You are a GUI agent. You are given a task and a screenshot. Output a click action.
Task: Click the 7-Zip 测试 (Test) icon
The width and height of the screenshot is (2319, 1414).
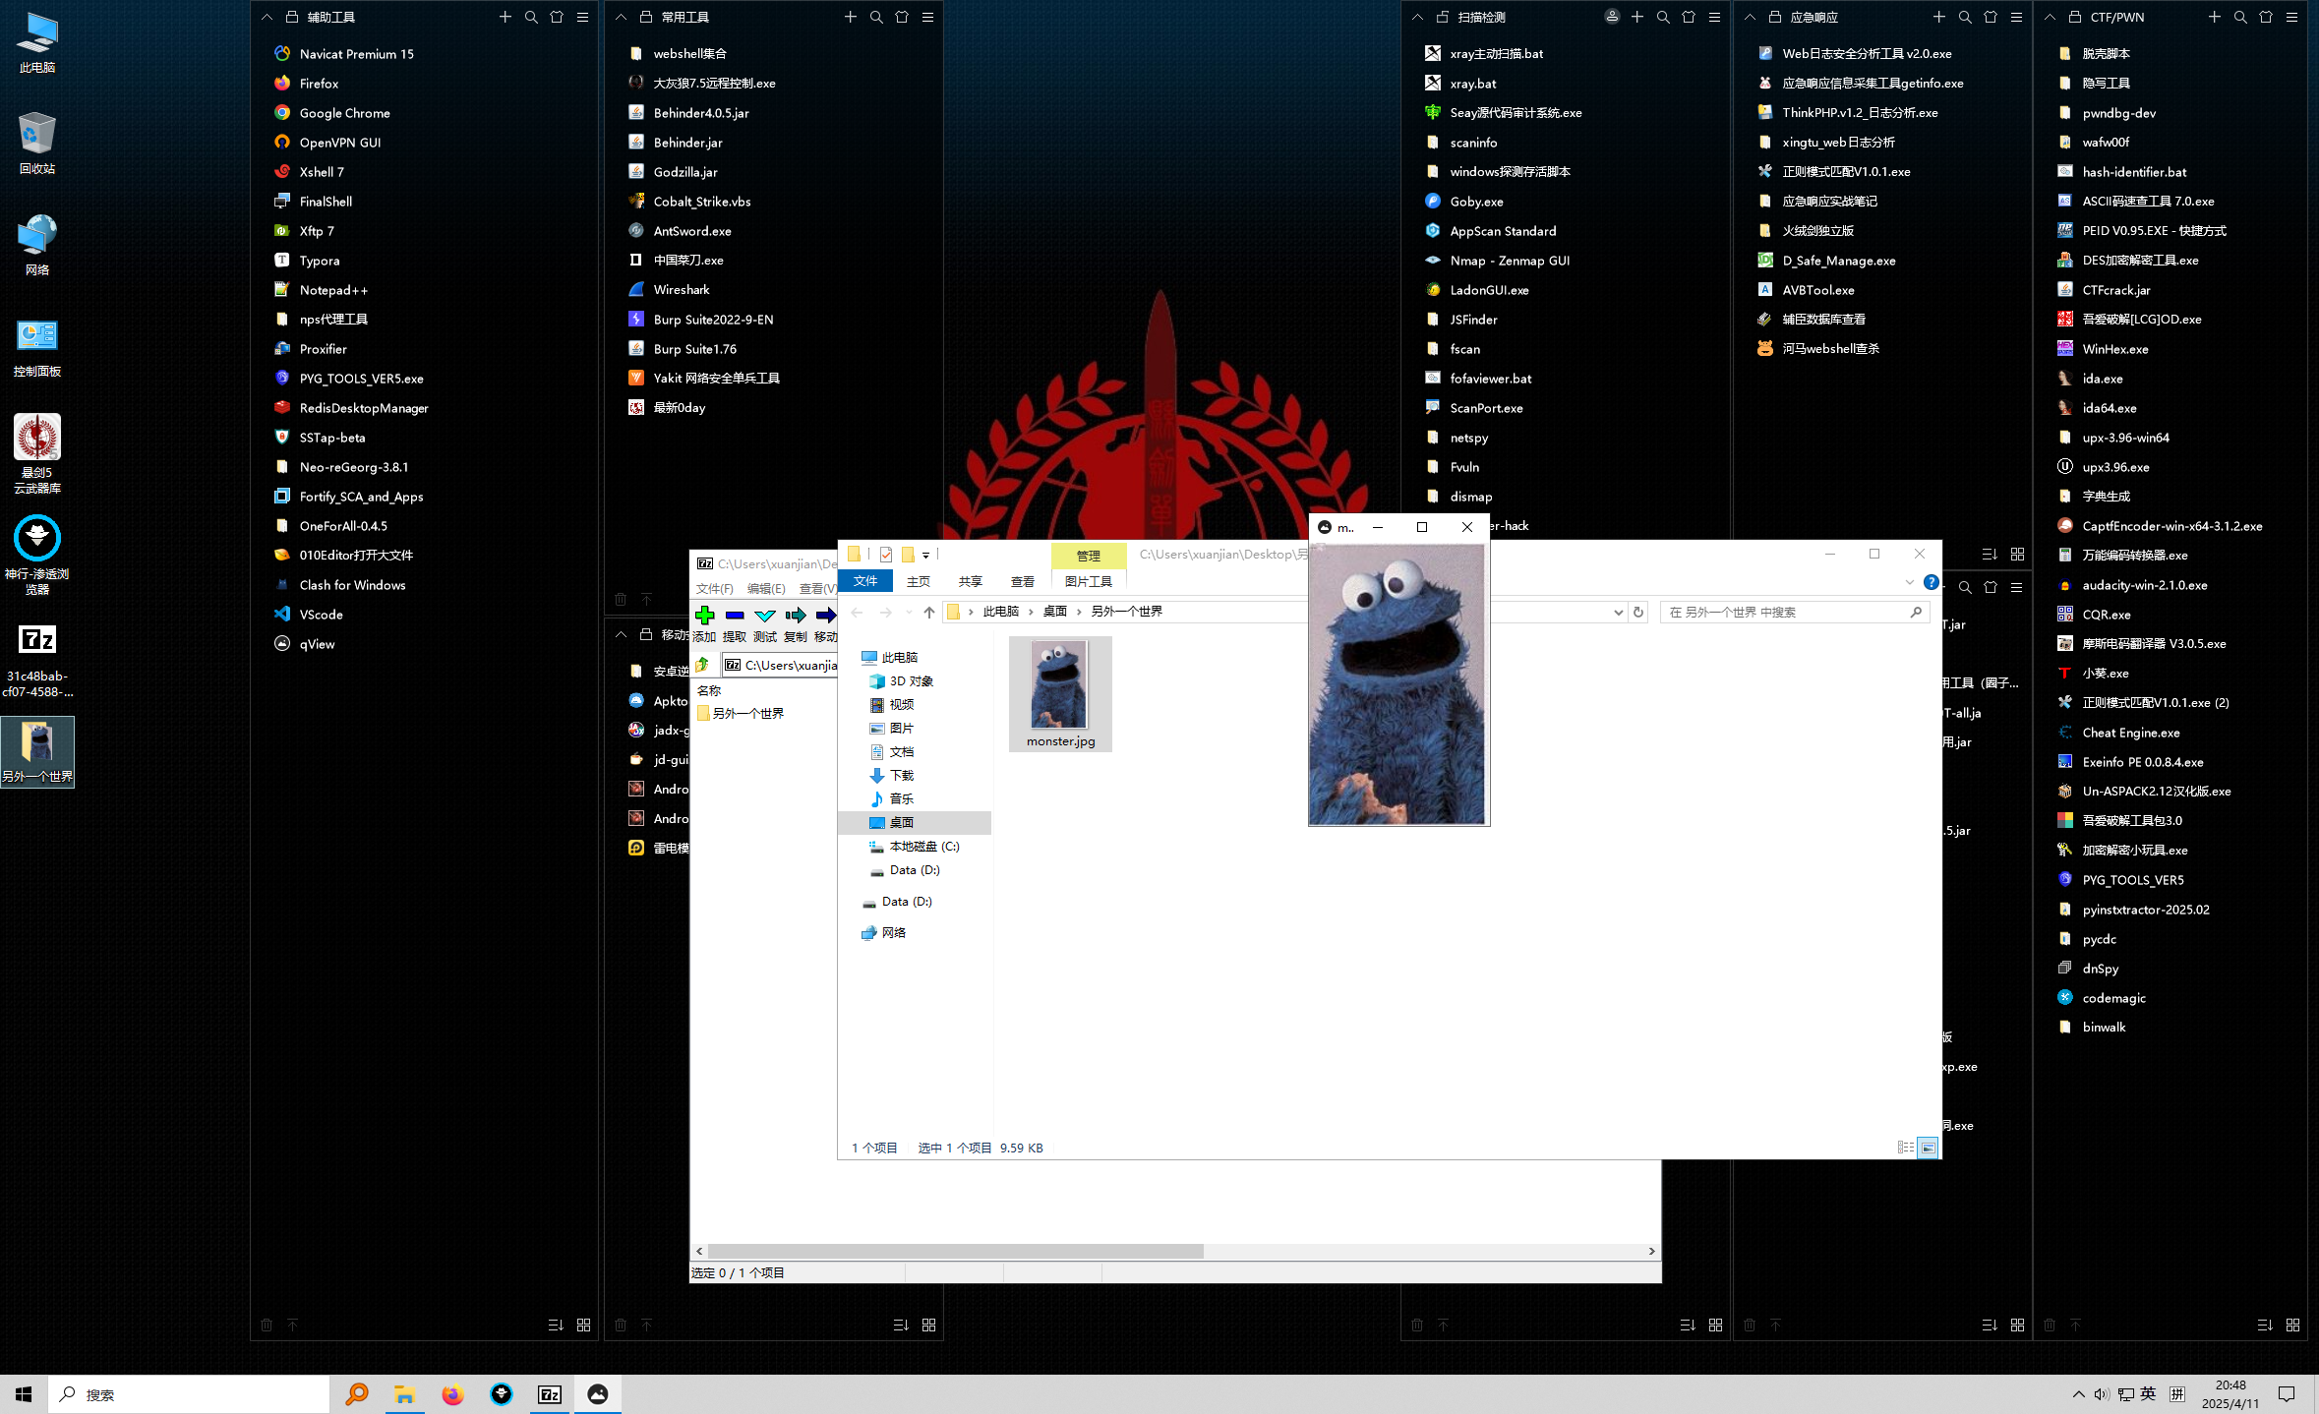point(765,616)
